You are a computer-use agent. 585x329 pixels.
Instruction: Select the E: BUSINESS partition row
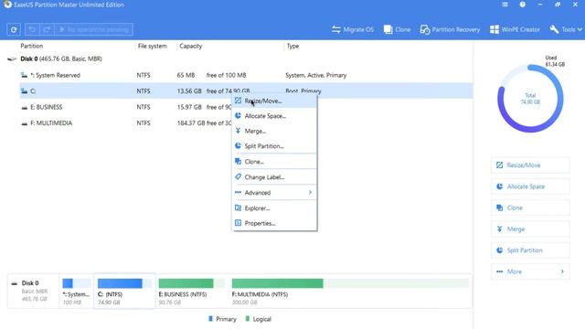click(x=246, y=107)
